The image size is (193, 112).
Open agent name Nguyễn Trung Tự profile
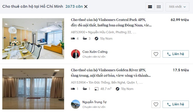(x=94, y=102)
